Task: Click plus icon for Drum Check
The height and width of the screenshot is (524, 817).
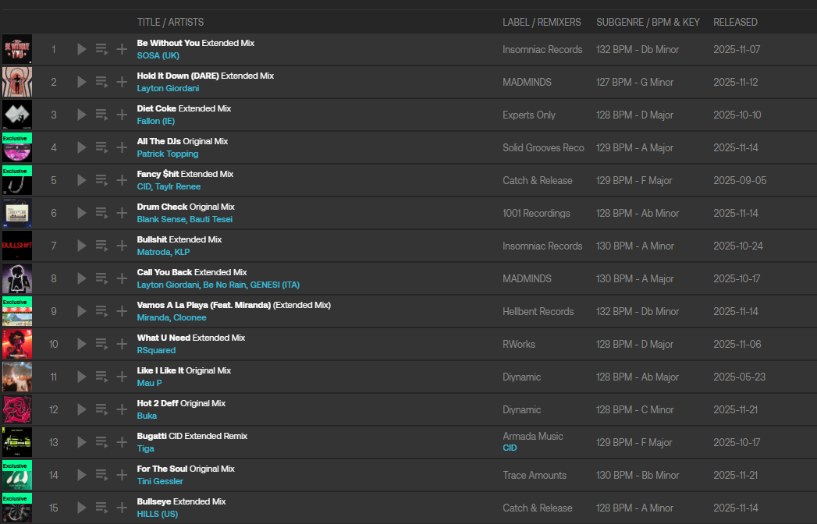Action: (122, 213)
